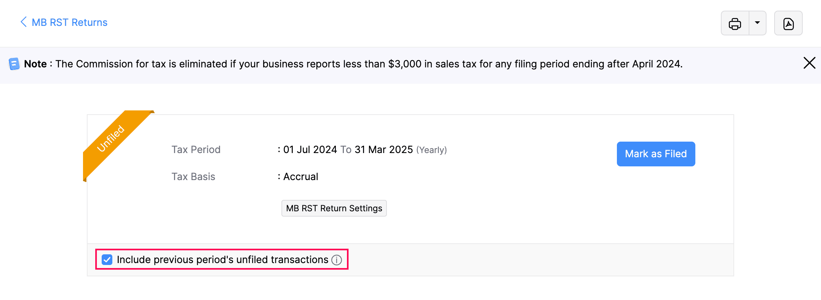Click the orange Unfiled ribbon
821x300 pixels.
pyautogui.click(x=111, y=139)
